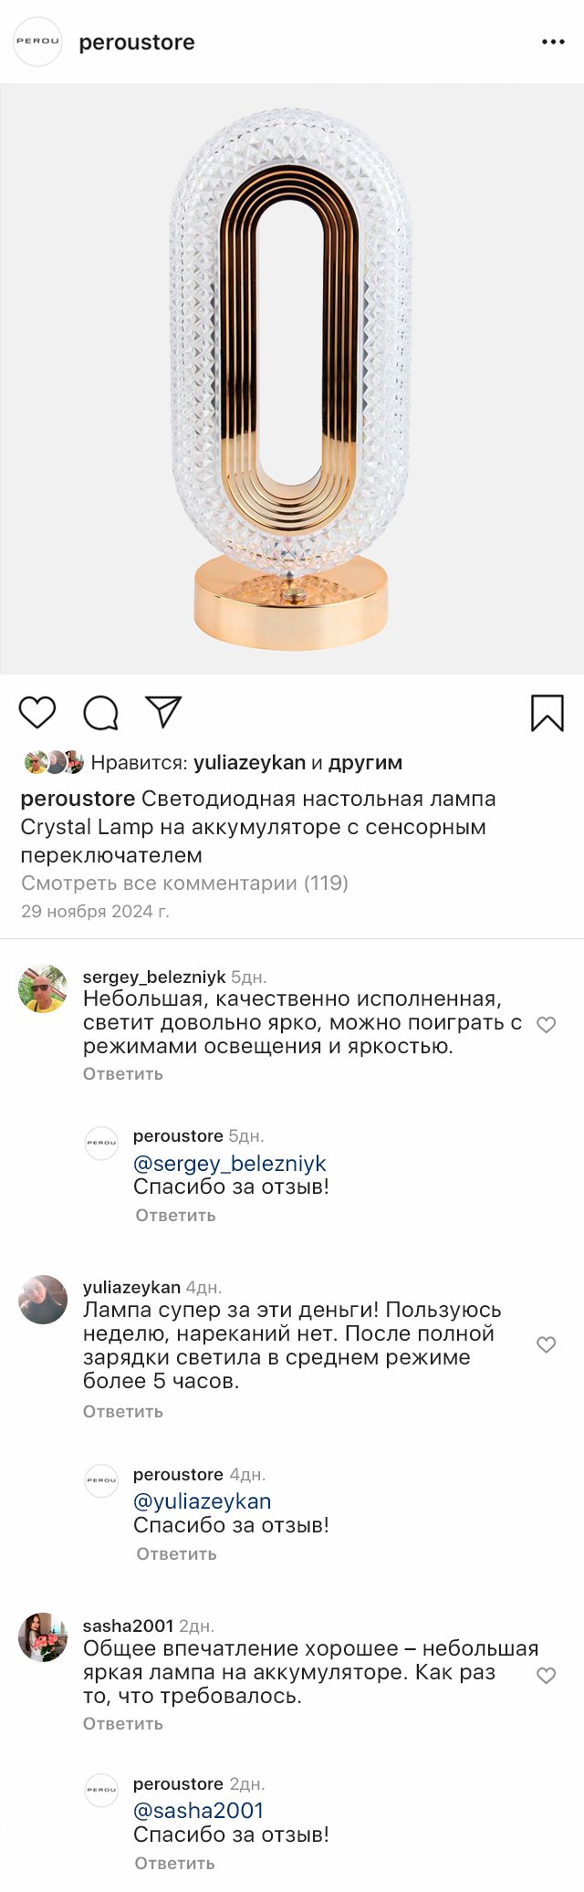Like sasha2001's comment
The width and height of the screenshot is (584, 1892).
coord(546,1676)
